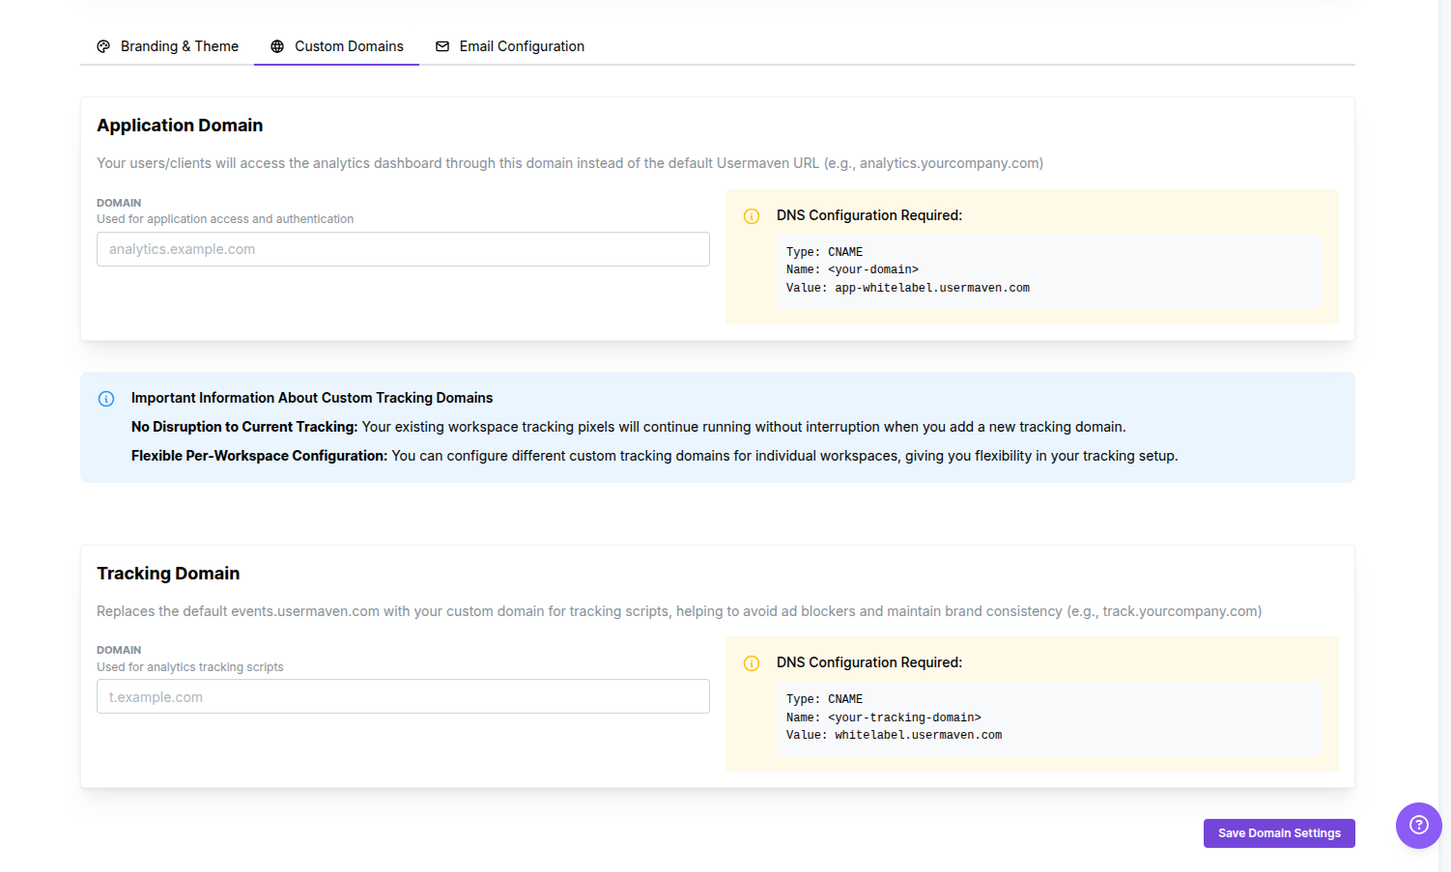Screen dimensions: 1451x872
Task: Open the Email Configuration tab
Action: pyautogui.click(x=521, y=46)
